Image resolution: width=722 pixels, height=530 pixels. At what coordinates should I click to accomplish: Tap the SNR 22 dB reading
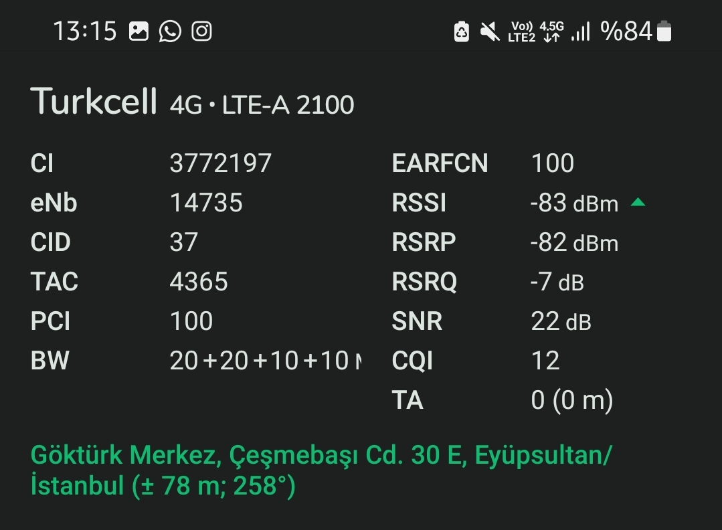[561, 321]
